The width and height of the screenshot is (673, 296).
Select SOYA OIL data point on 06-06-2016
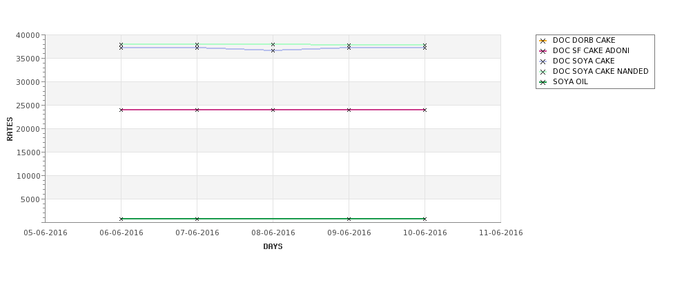coord(121,219)
